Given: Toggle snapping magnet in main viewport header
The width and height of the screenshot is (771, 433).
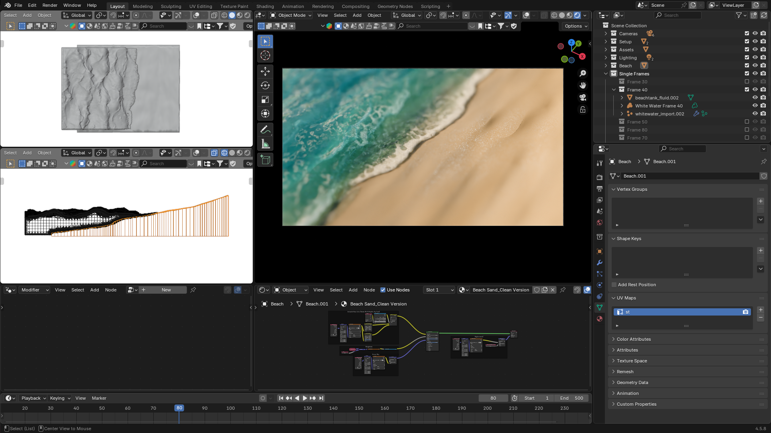Looking at the screenshot, I should tap(443, 15).
